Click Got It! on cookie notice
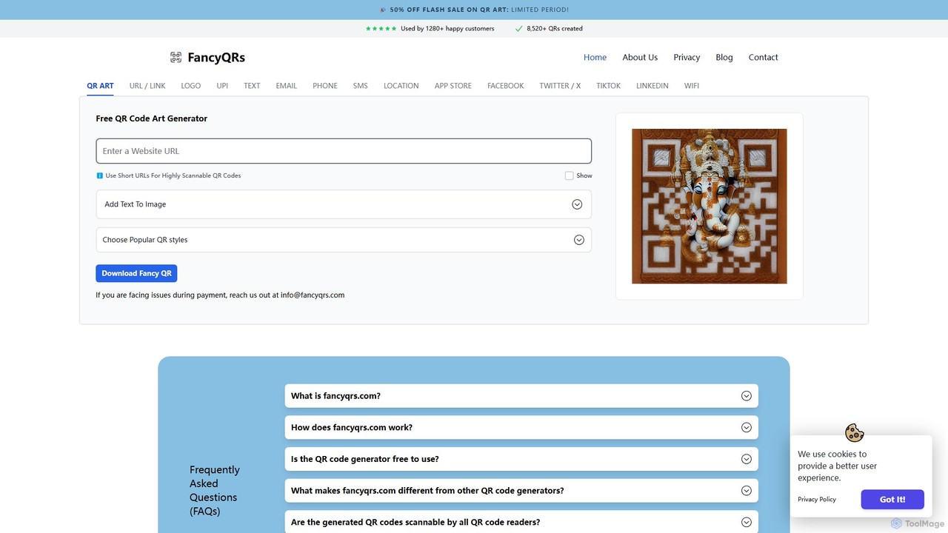Viewport: 948px width, 533px height. pos(892,500)
